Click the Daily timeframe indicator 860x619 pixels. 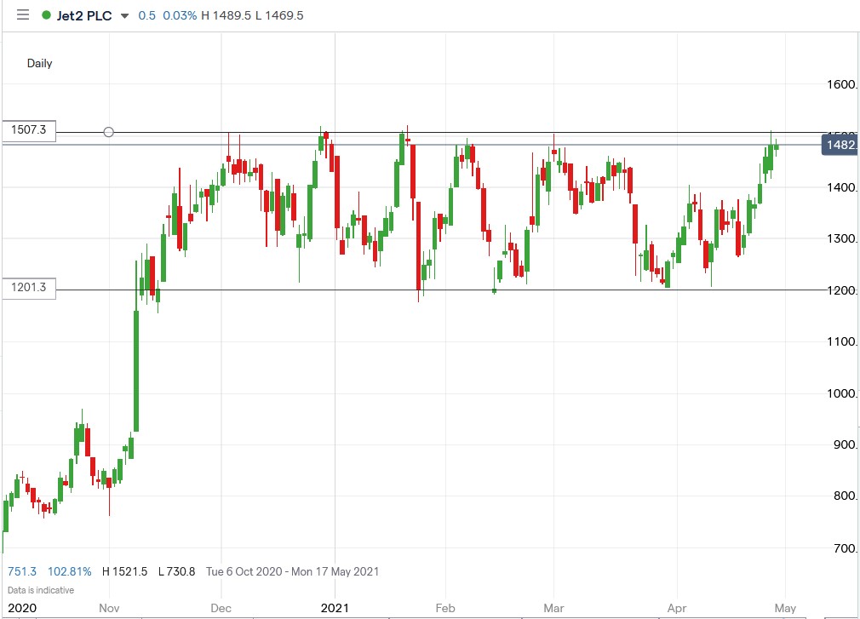click(x=41, y=63)
